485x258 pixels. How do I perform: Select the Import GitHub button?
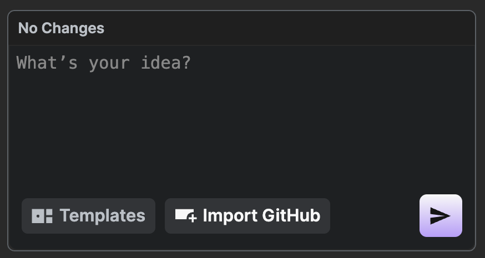[247, 216]
